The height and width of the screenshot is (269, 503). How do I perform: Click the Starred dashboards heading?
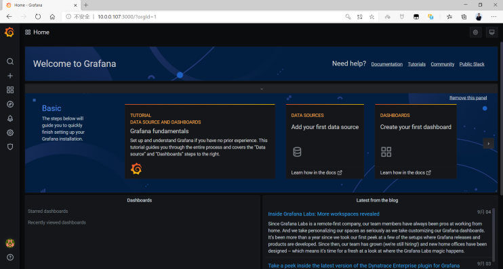click(x=48, y=212)
